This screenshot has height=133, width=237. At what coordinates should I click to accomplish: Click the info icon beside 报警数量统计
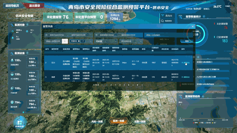tap(204, 16)
